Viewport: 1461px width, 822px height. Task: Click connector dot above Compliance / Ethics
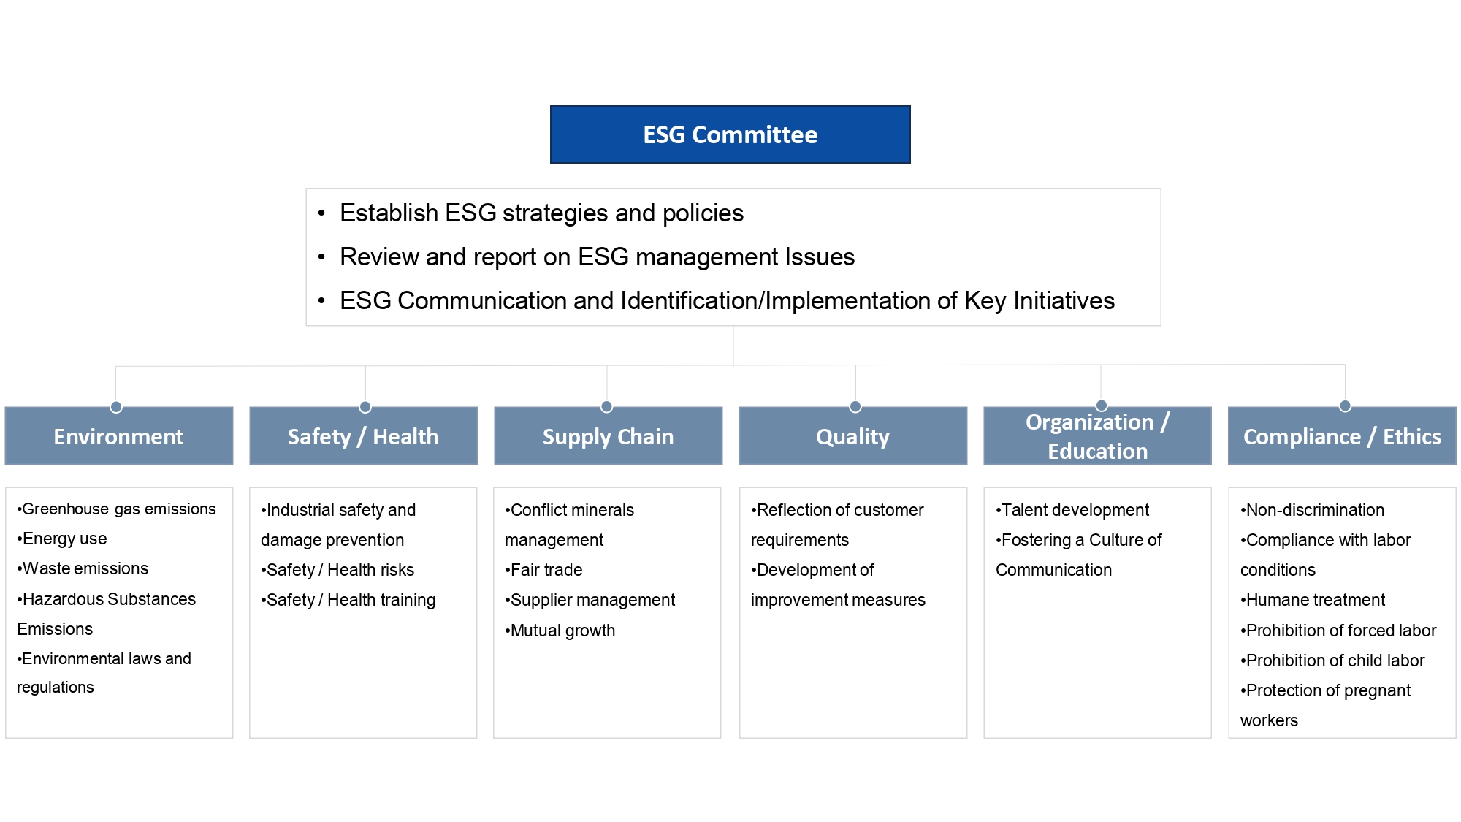pyautogui.click(x=1345, y=406)
